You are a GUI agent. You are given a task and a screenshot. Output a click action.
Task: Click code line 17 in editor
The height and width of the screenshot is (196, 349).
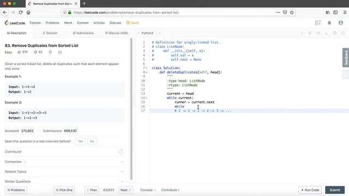(249, 111)
